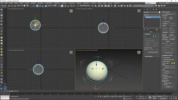Toggle the Show Cage checkbox
Screen dimensions: 178x100
[163, 63]
